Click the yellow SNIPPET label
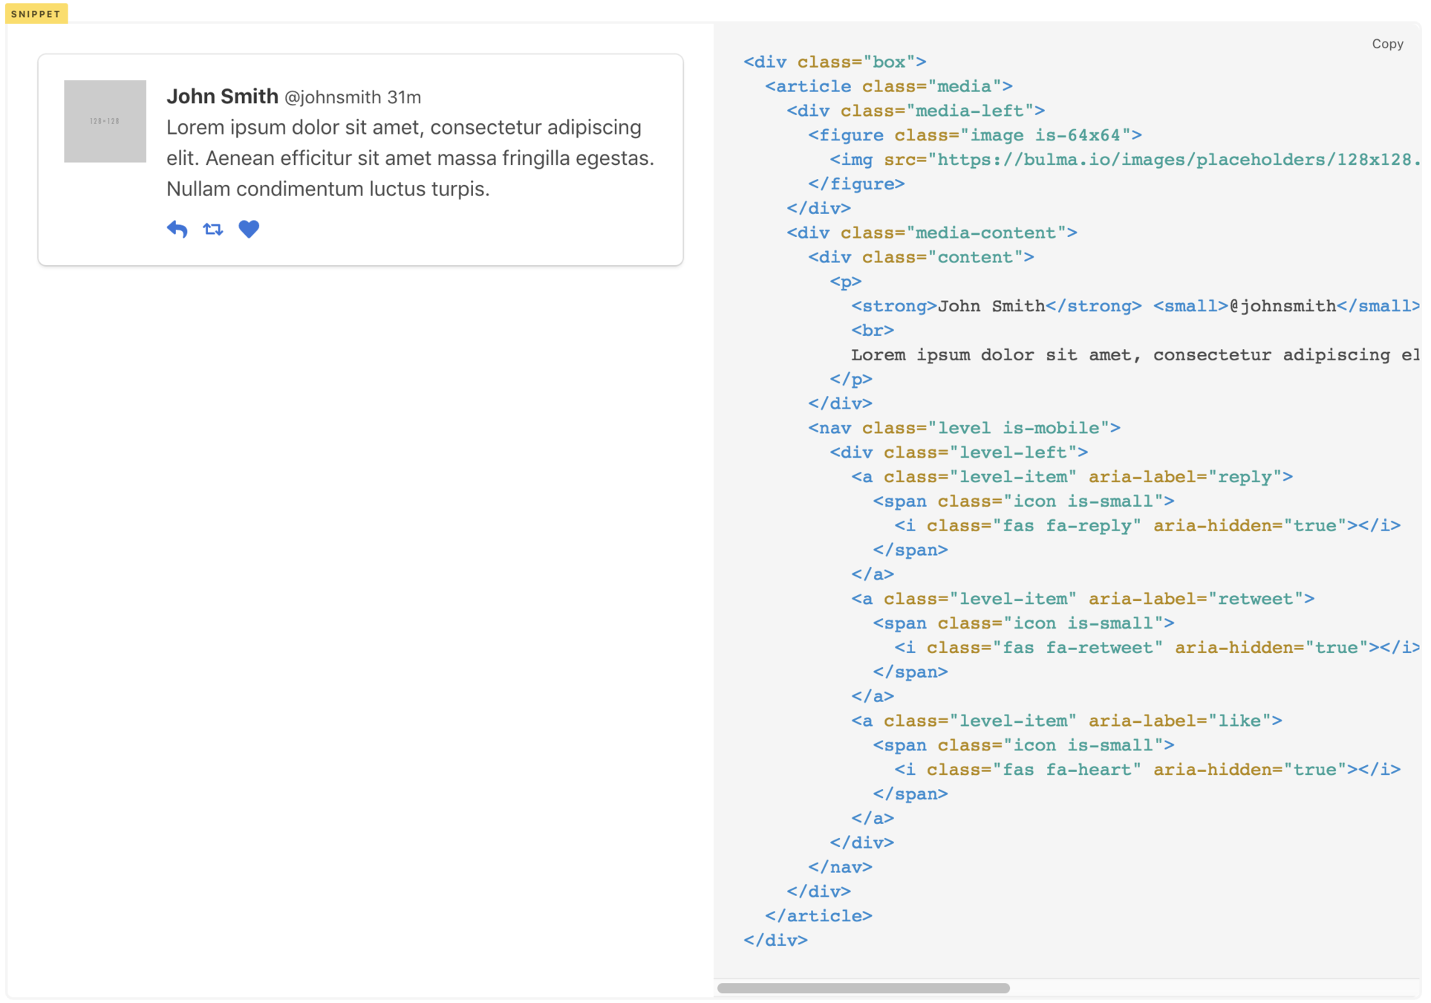This screenshot has height=1003, width=1431. [x=36, y=13]
